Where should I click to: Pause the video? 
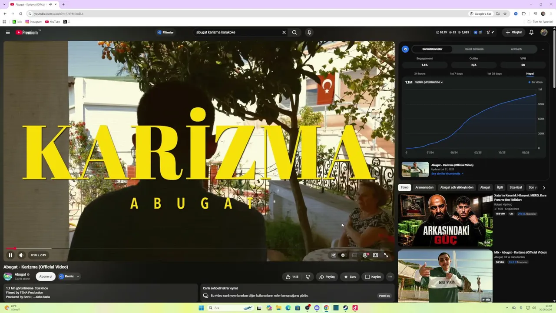click(x=10, y=255)
